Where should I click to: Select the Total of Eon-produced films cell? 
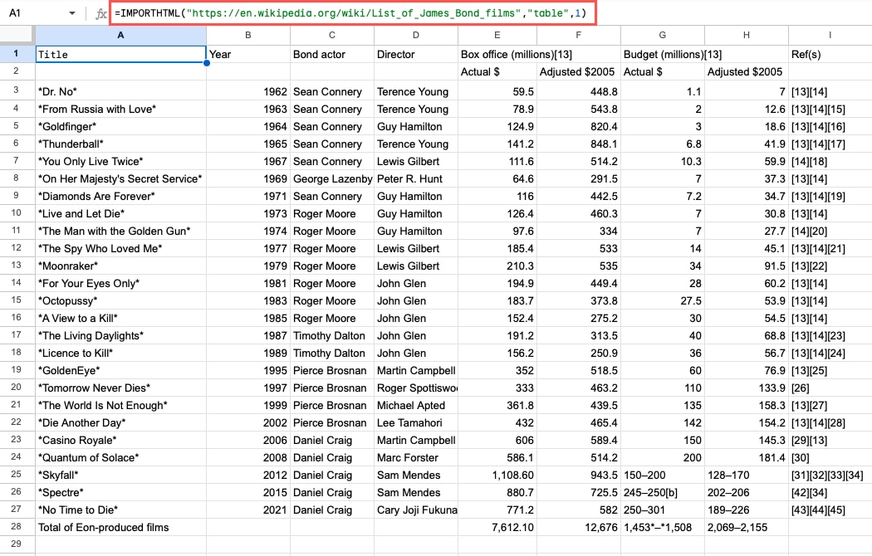coord(120,527)
